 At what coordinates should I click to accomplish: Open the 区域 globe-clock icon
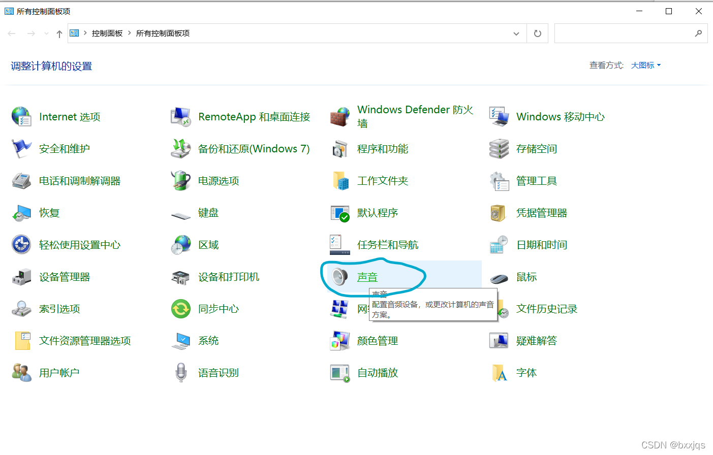coord(180,245)
